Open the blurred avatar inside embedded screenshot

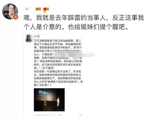[x=29, y=38]
